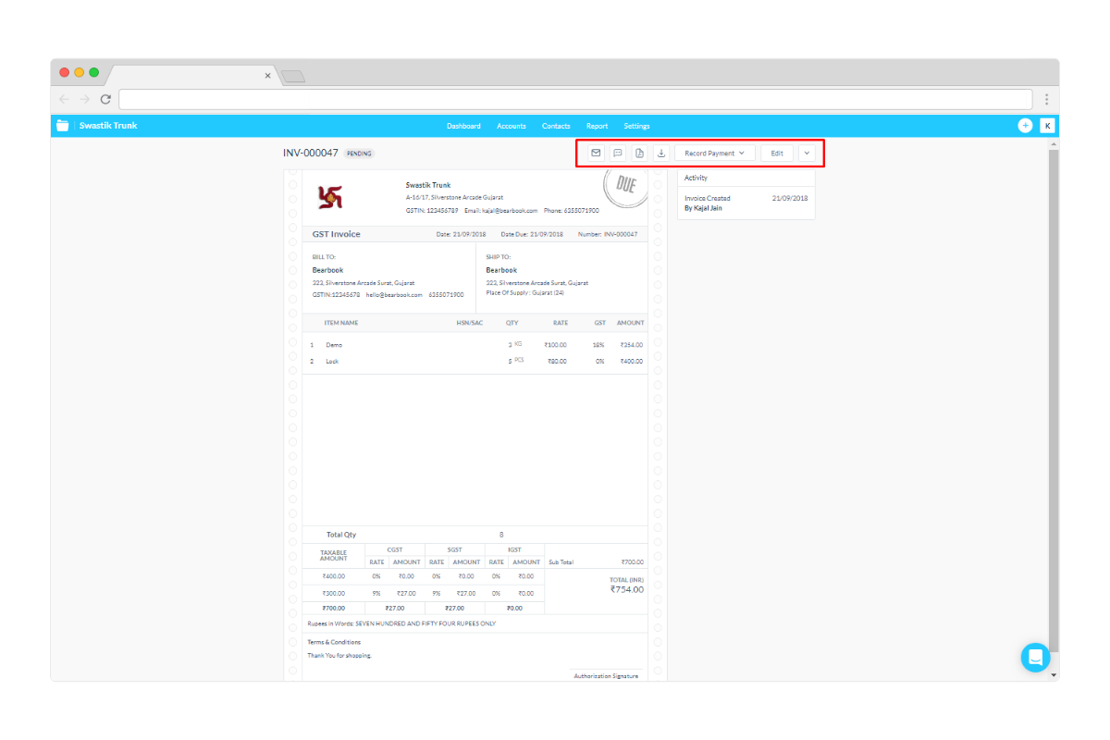The image size is (1110, 740).
Task: Open a new browser tab
Action: tap(293, 76)
